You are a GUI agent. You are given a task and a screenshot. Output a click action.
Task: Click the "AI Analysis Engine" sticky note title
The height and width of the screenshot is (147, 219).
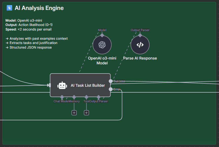point(39,8)
